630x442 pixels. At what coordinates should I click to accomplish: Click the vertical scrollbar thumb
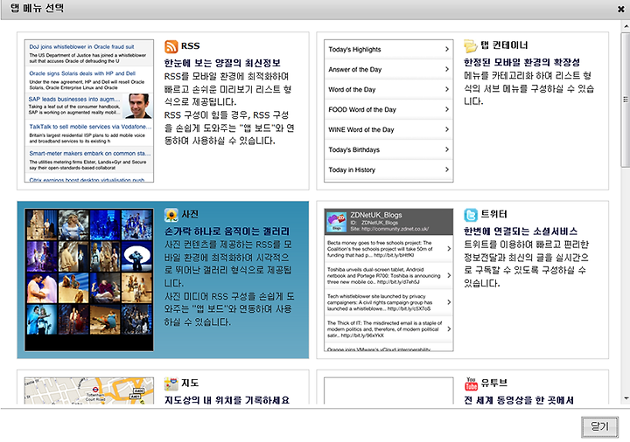(x=626, y=100)
